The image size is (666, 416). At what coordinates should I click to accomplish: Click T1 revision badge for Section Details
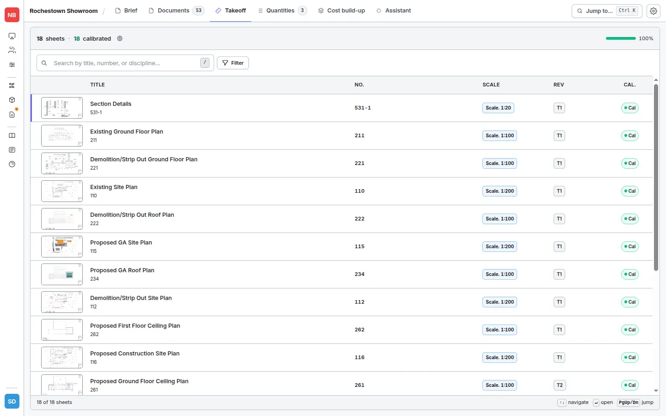559,108
